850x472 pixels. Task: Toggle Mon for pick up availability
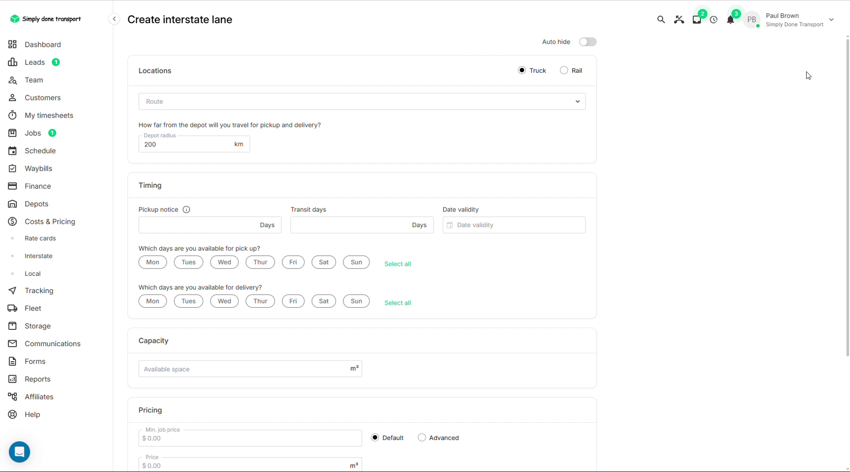point(152,262)
